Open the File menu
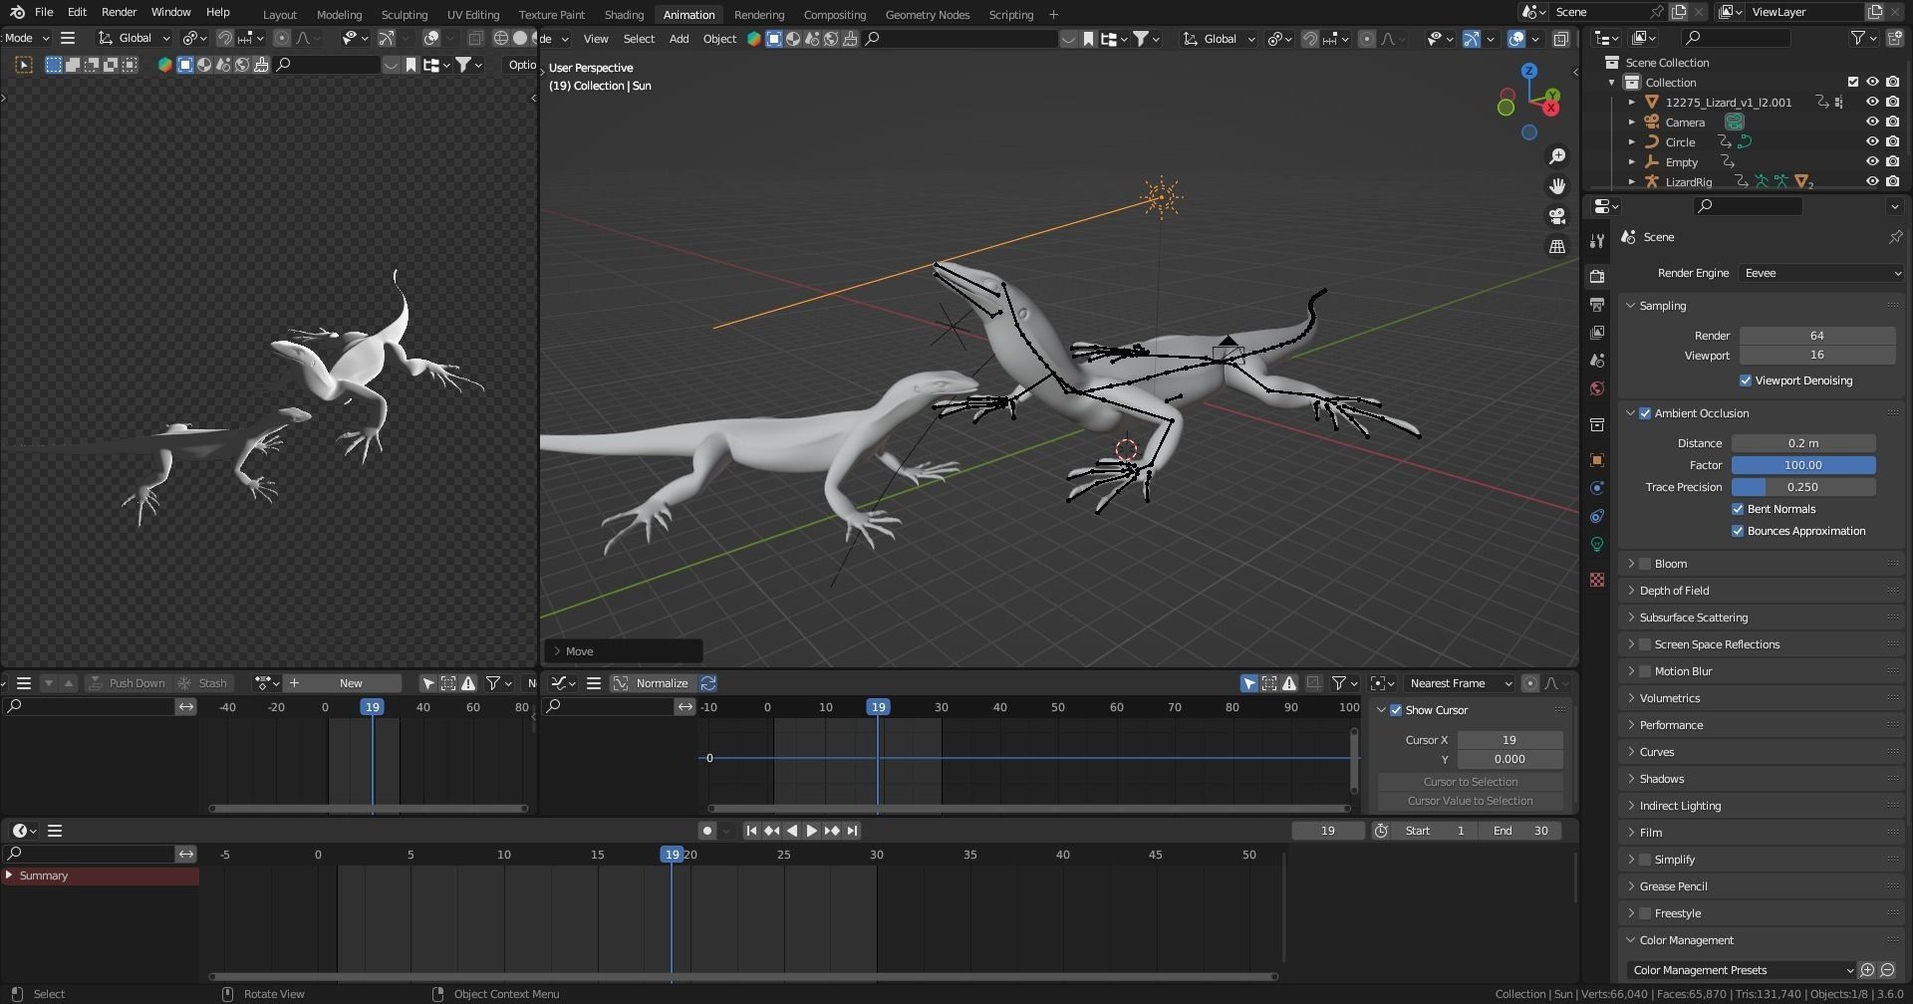The image size is (1913, 1004). [x=44, y=12]
